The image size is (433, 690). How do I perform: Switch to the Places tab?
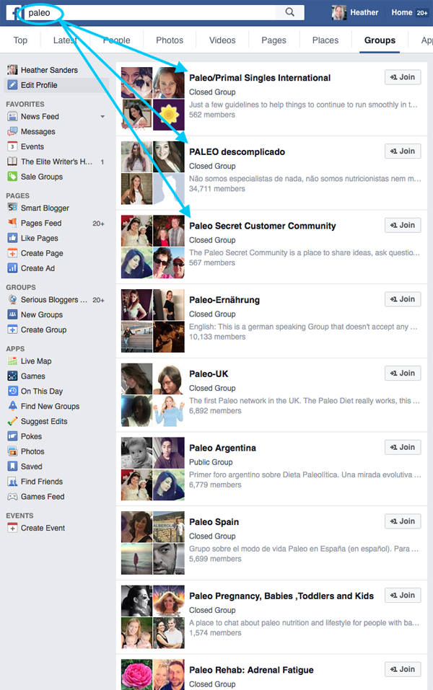tap(325, 40)
